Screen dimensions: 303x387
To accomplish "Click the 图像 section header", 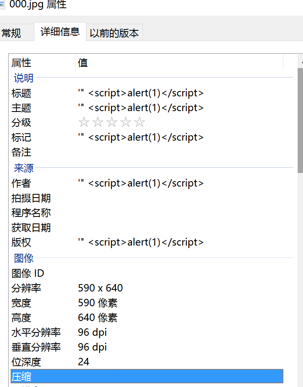I will [24, 258].
